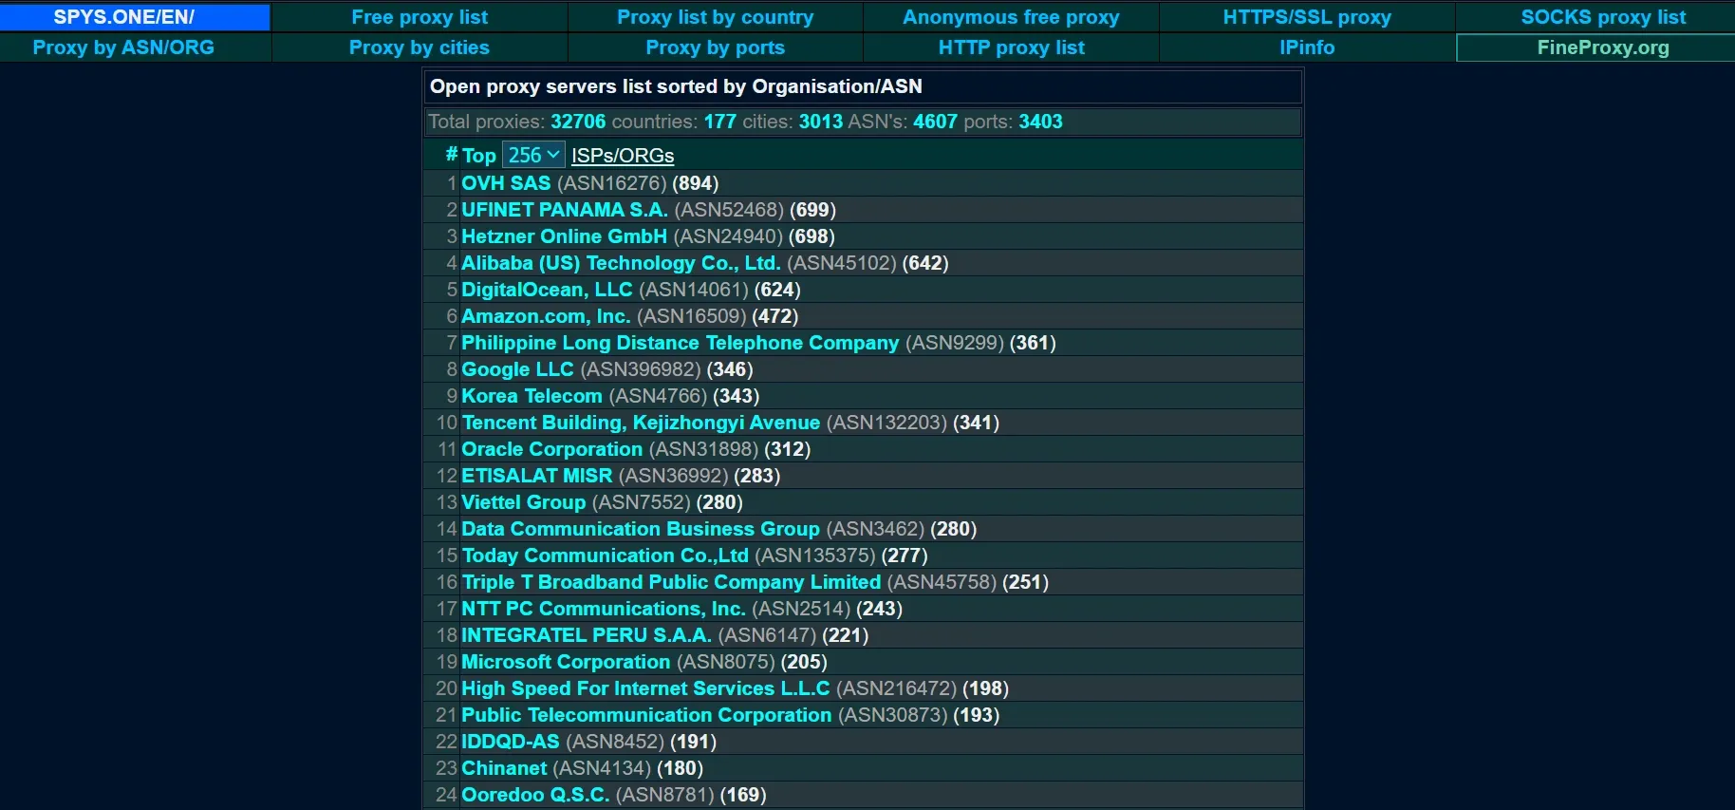Open Philippine Long Distance Telephone Company entry

tap(680, 343)
